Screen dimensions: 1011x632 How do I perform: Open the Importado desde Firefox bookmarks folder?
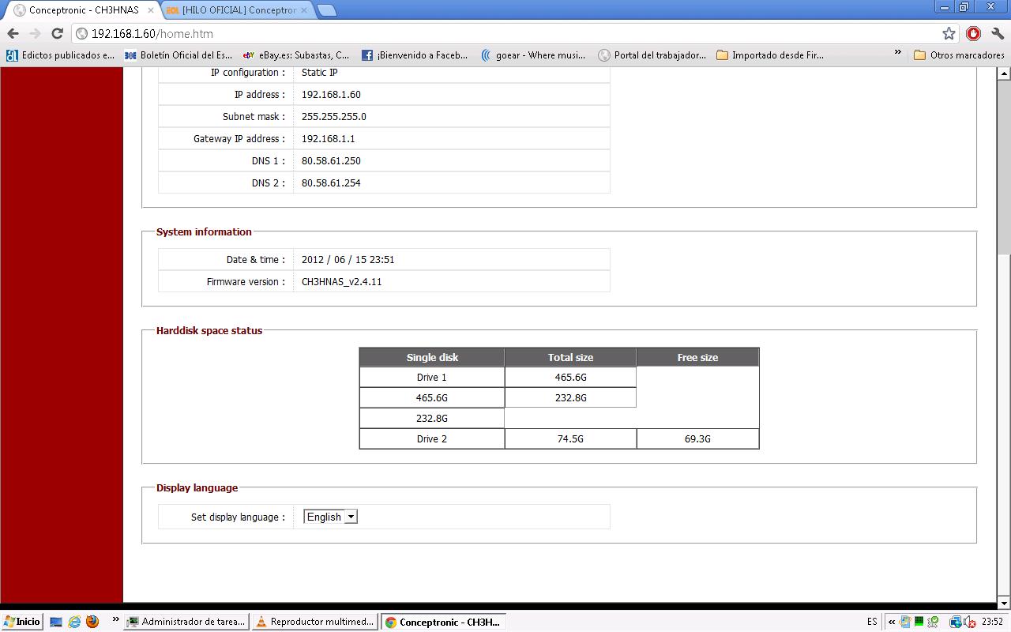(x=770, y=55)
